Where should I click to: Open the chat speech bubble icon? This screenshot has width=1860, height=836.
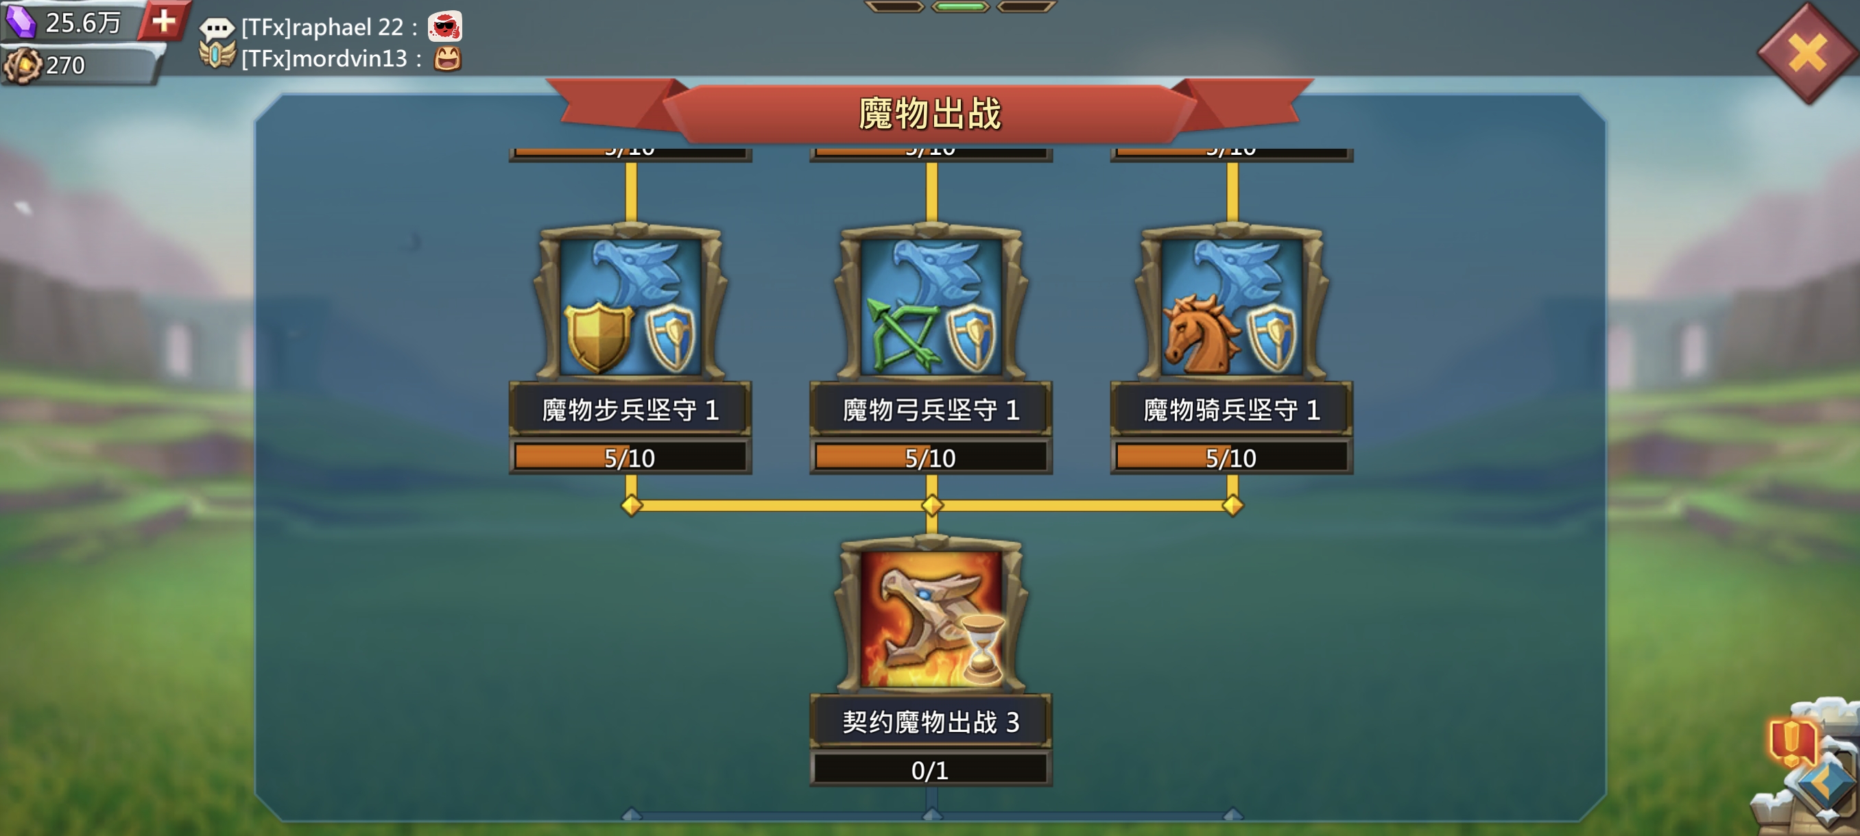pos(217,28)
